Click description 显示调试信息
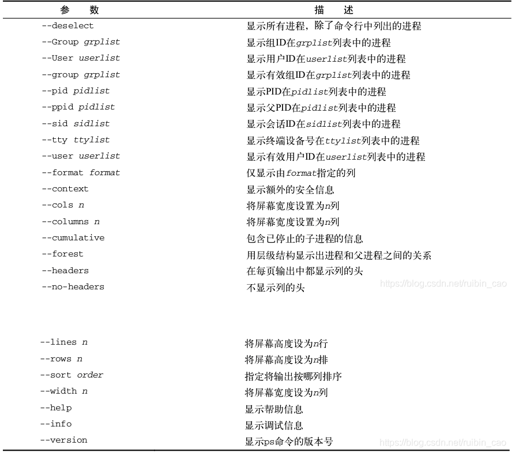 pyautogui.click(x=274, y=425)
